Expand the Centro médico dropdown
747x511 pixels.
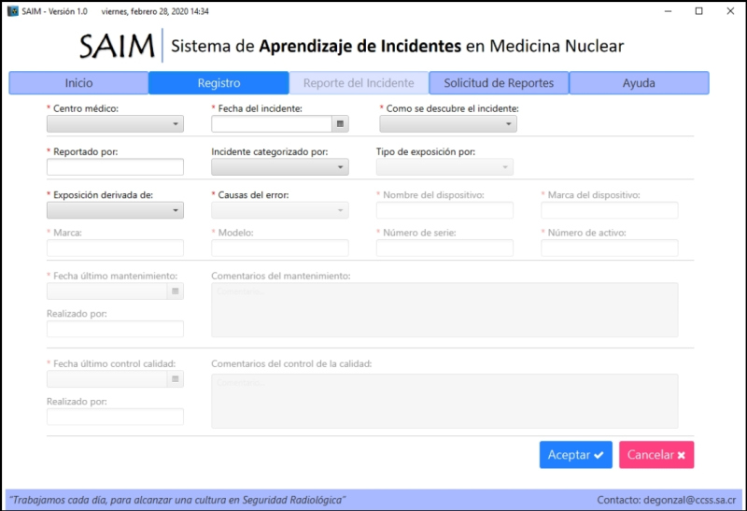click(x=115, y=123)
